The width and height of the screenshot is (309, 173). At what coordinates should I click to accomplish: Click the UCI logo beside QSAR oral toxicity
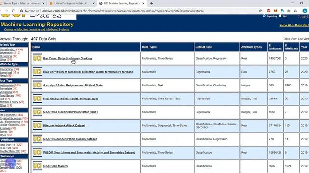(37, 166)
